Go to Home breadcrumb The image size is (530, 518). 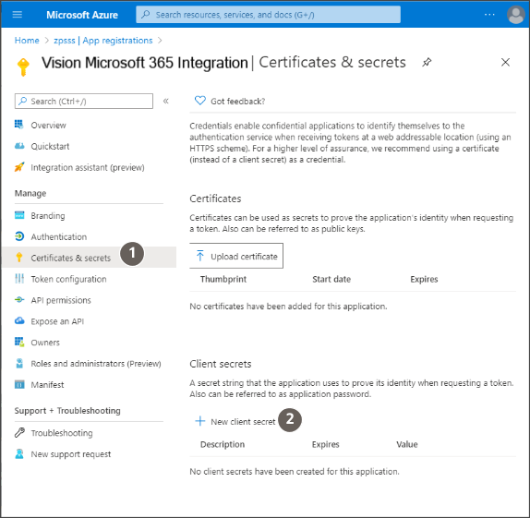[27, 41]
